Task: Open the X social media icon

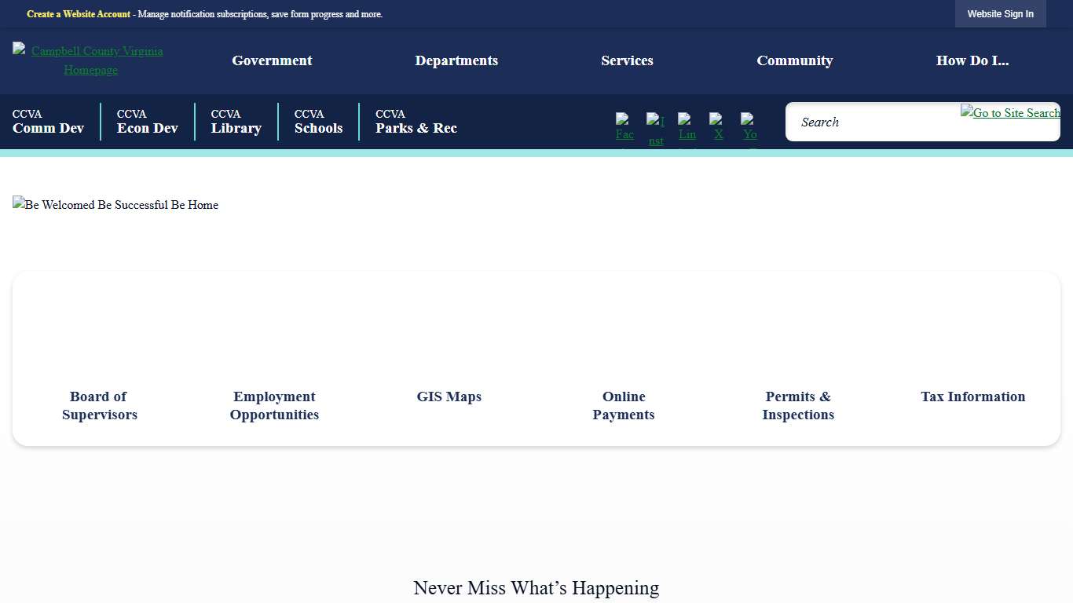Action: point(718,126)
